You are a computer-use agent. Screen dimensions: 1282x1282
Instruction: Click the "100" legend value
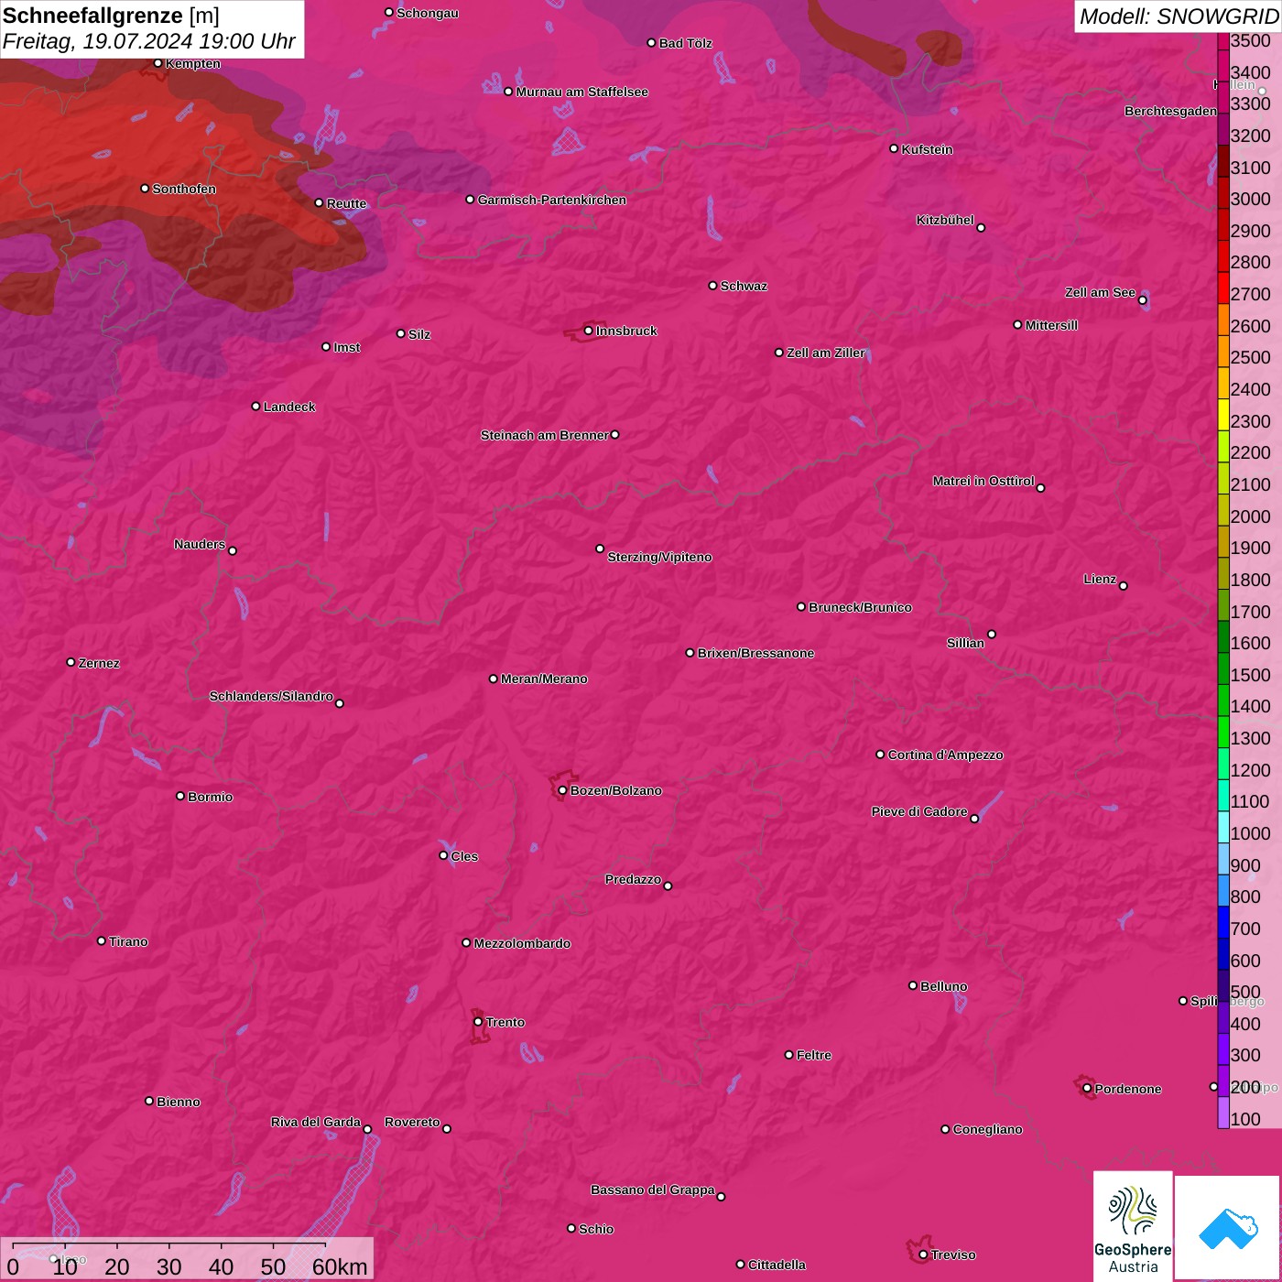coord(1245,1119)
